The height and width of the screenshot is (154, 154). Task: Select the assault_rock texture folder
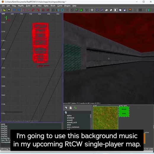coord(72,122)
